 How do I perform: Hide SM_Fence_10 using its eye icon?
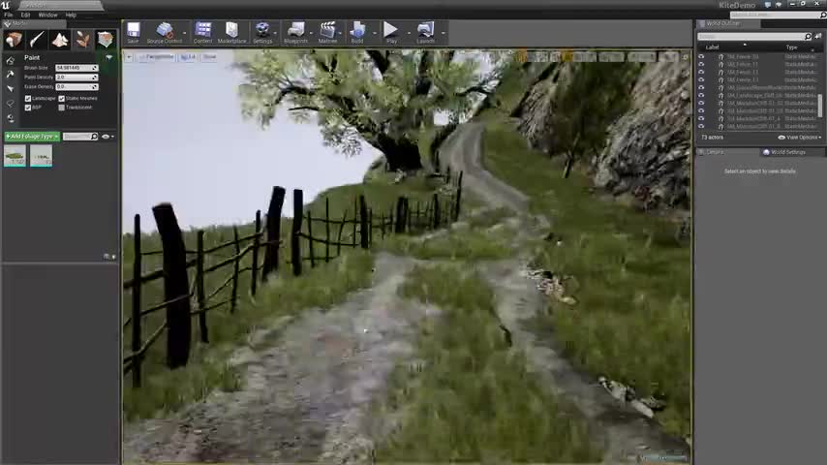pos(701,56)
